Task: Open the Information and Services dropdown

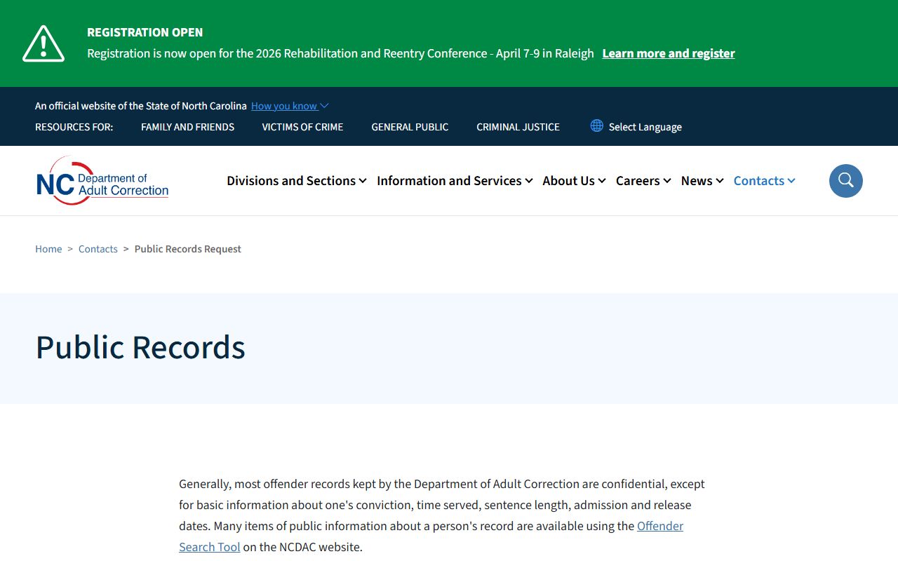Action: (x=454, y=181)
